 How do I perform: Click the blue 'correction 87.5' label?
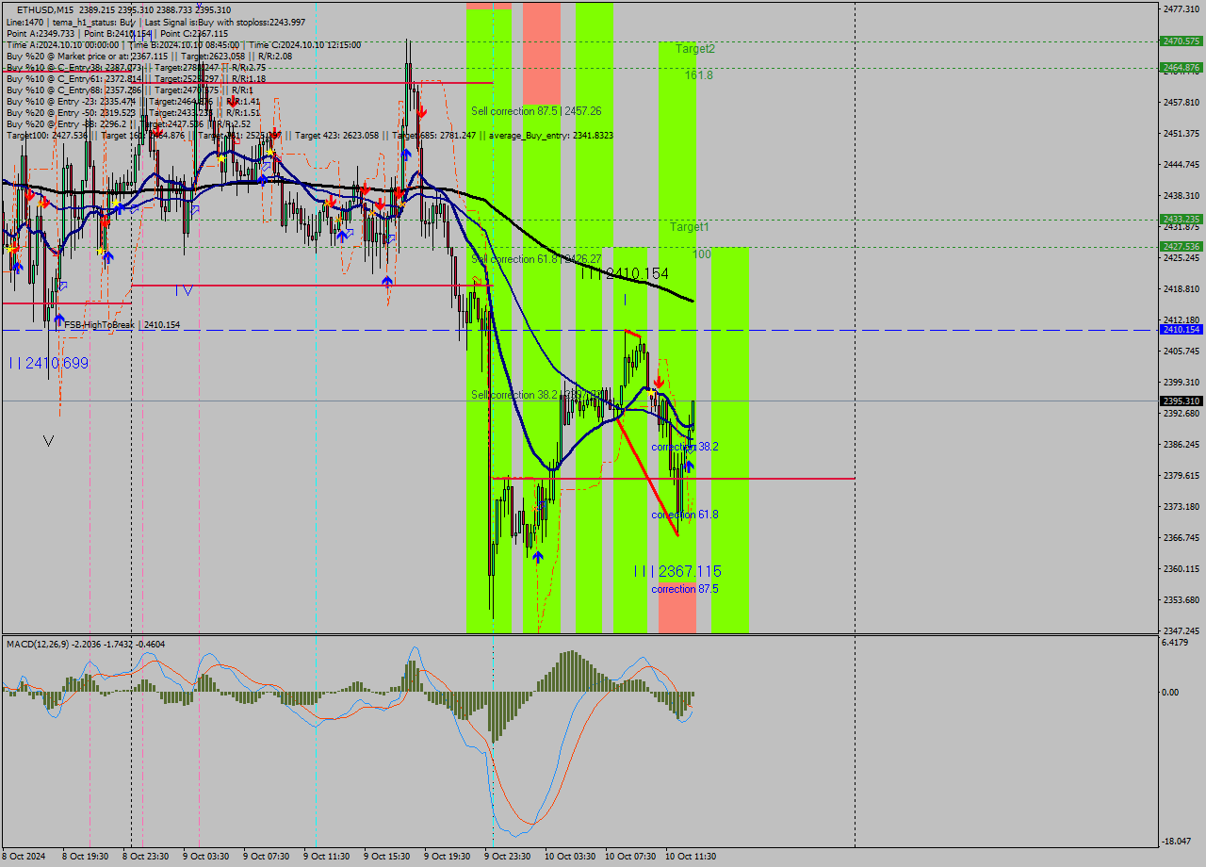click(x=685, y=589)
